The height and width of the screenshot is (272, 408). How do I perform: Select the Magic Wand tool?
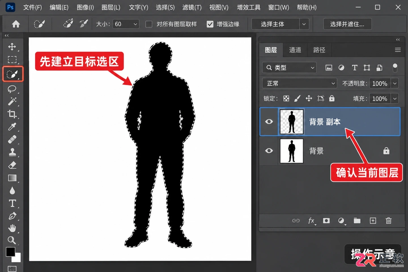click(12, 101)
